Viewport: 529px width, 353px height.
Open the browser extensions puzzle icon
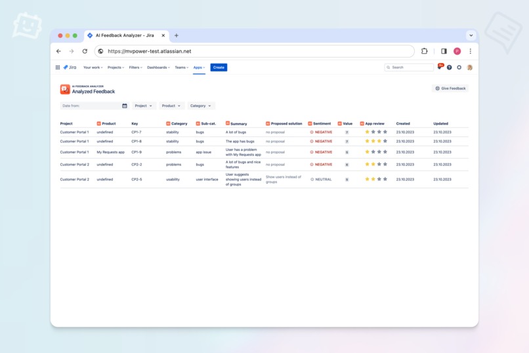tap(425, 51)
